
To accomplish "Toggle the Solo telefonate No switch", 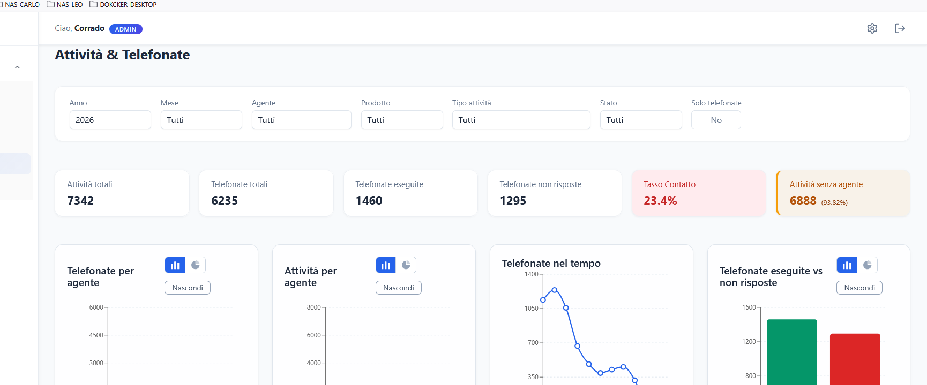I will pyautogui.click(x=716, y=120).
